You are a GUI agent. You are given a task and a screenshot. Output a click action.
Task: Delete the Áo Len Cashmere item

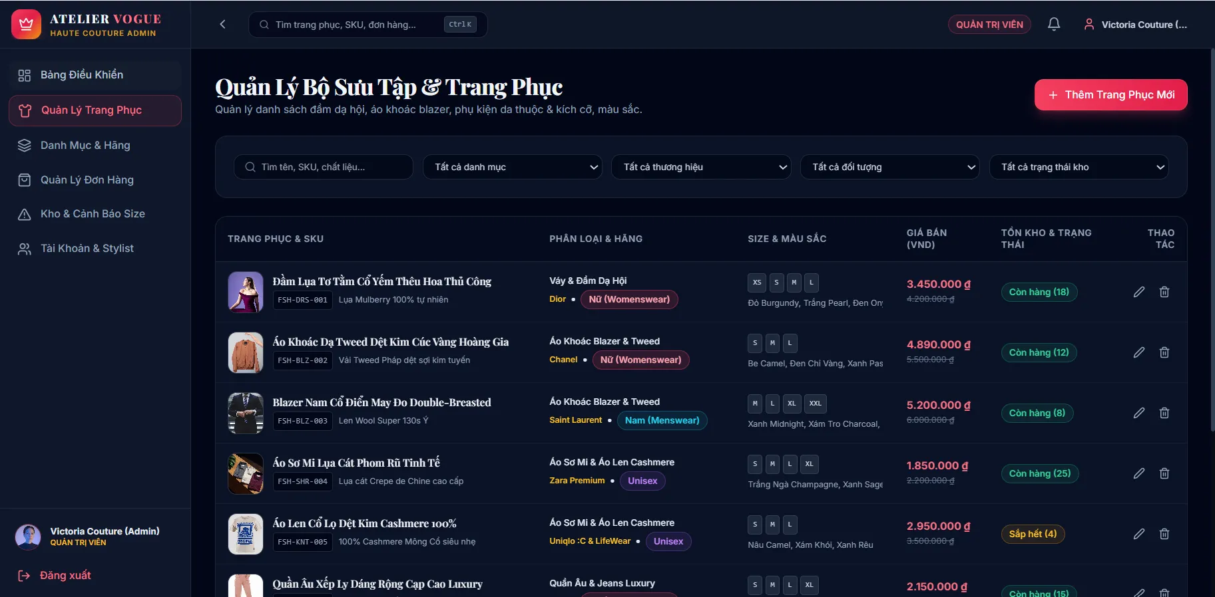tap(1164, 534)
